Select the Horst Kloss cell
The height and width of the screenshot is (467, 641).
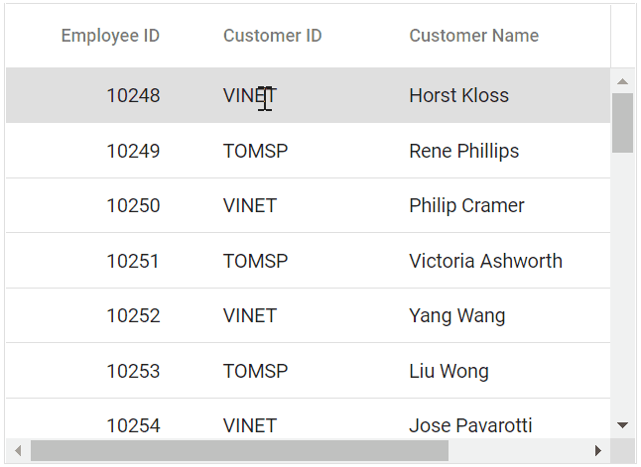click(458, 96)
